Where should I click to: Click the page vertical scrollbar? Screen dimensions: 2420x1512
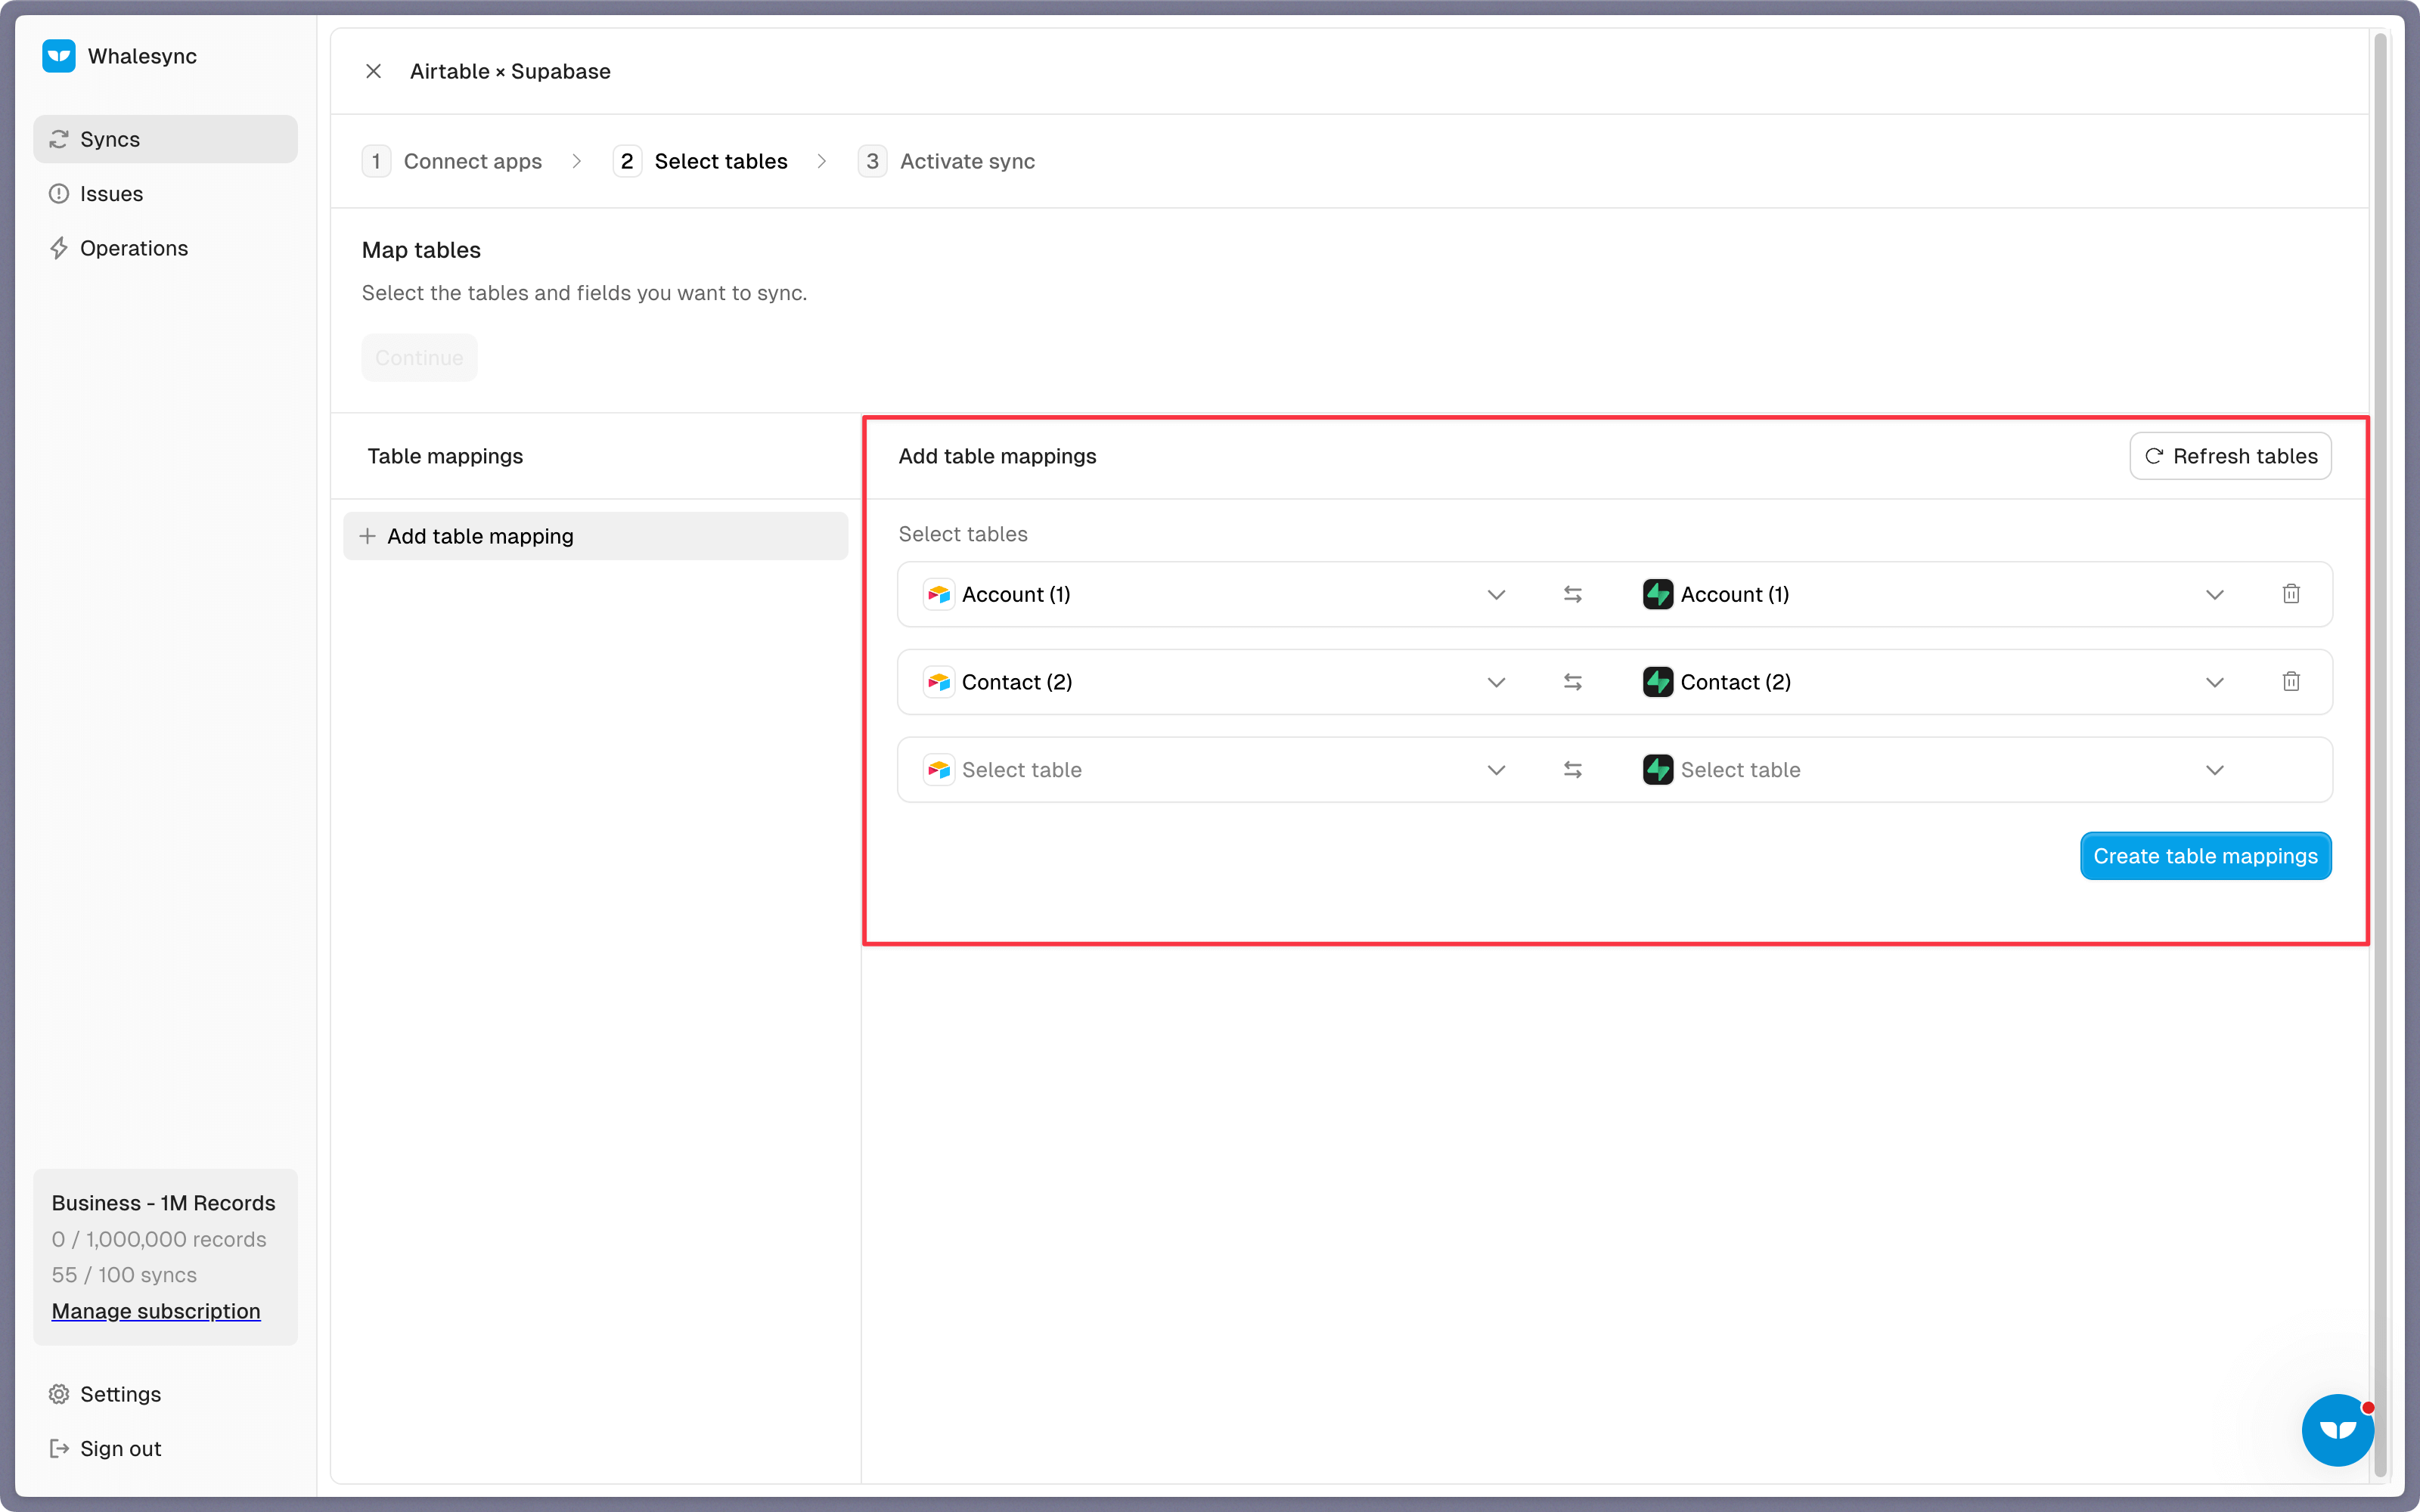click(x=2381, y=755)
